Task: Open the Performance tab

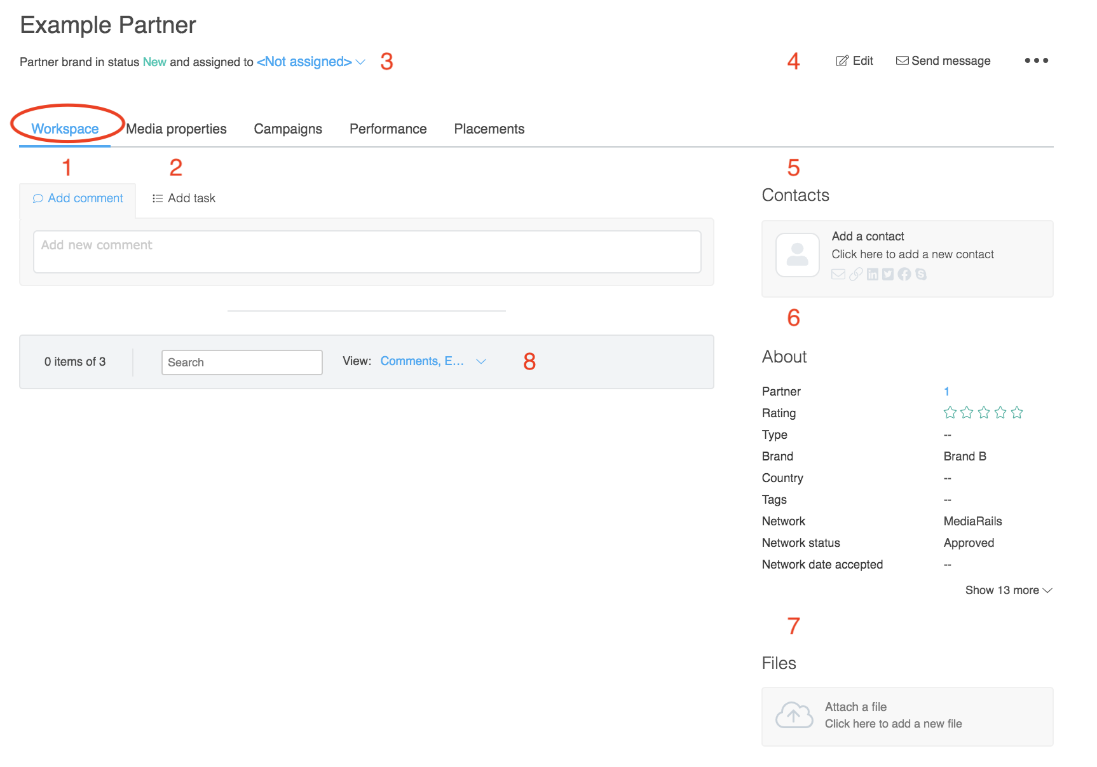Action: pyautogui.click(x=388, y=129)
